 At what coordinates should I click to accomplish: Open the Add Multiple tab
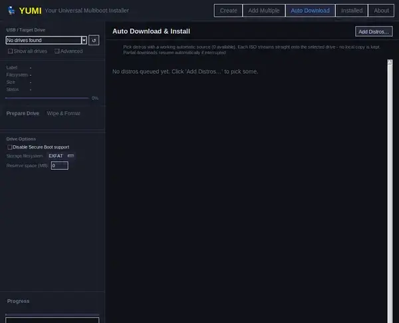tap(264, 11)
